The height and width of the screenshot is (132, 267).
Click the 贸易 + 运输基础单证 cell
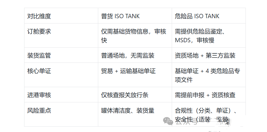(128, 71)
